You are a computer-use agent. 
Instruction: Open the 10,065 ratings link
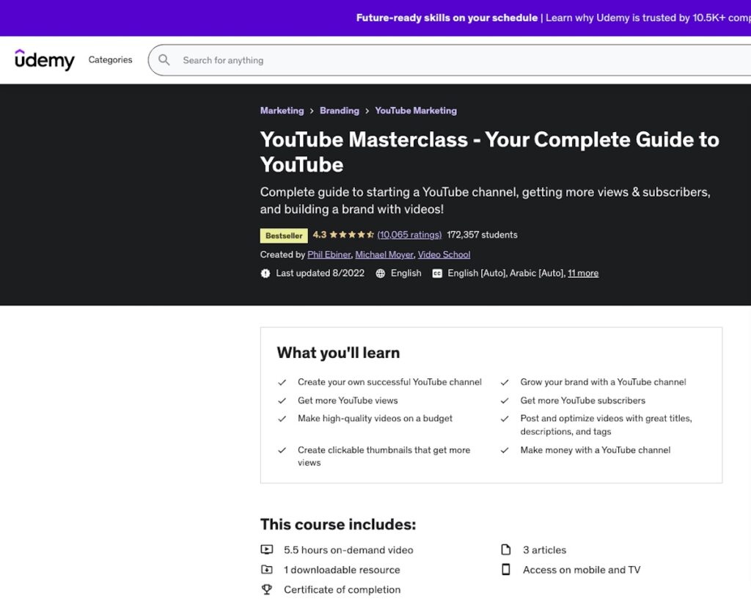point(409,235)
